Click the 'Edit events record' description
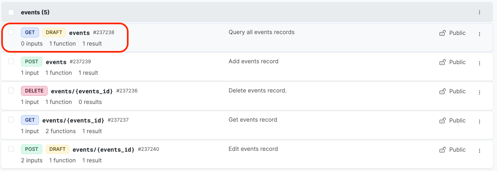Image resolution: width=497 pixels, height=171 pixels. pos(253,149)
